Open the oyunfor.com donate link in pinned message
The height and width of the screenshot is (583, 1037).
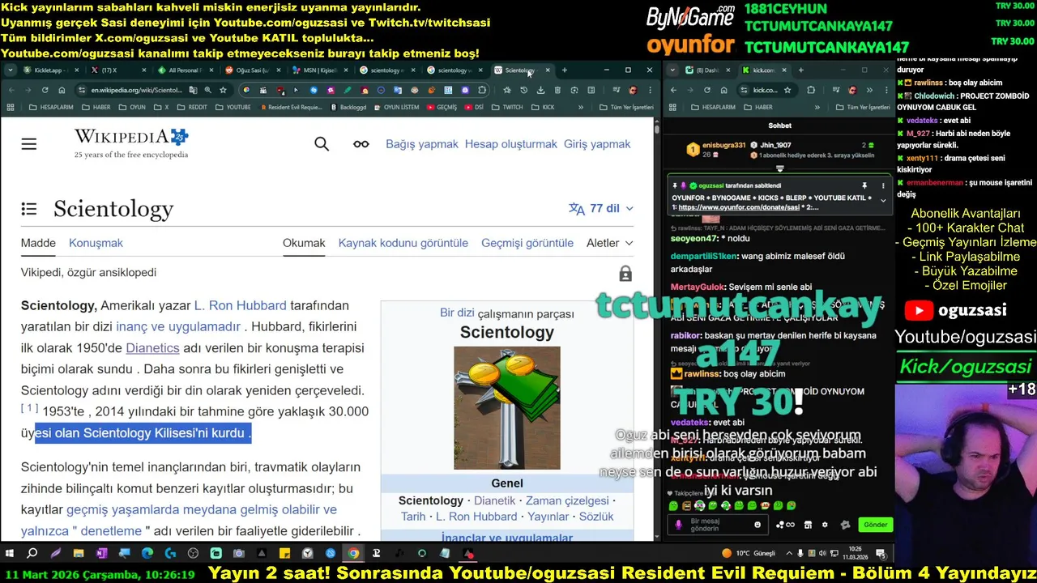pyautogui.click(x=740, y=207)
